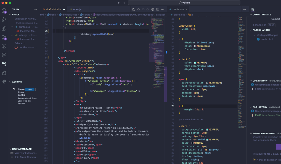Collapse the index.js issues tree node
This screenshot has width=281, height=164.
click(12, 35)
